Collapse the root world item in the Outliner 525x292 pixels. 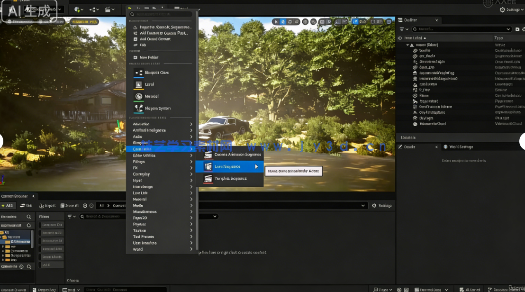coord(407,45)
